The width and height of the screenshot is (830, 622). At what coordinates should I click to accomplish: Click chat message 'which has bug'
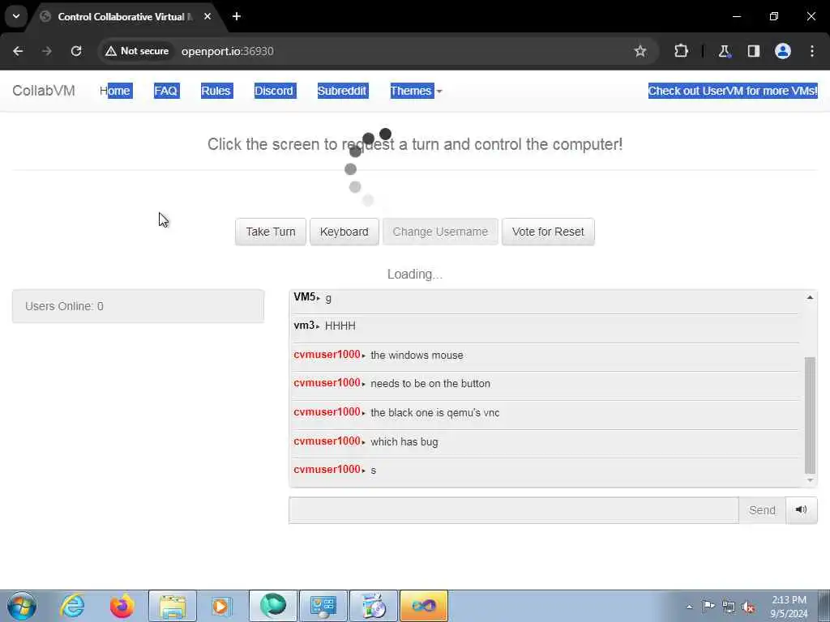coord(404,441)
